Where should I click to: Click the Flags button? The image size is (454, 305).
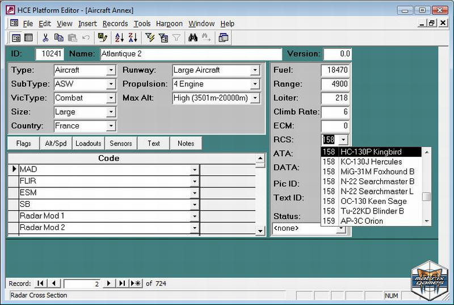(23, 143)
